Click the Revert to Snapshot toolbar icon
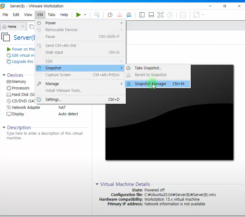This screenshot has width=245, height=217. point(119,15)
